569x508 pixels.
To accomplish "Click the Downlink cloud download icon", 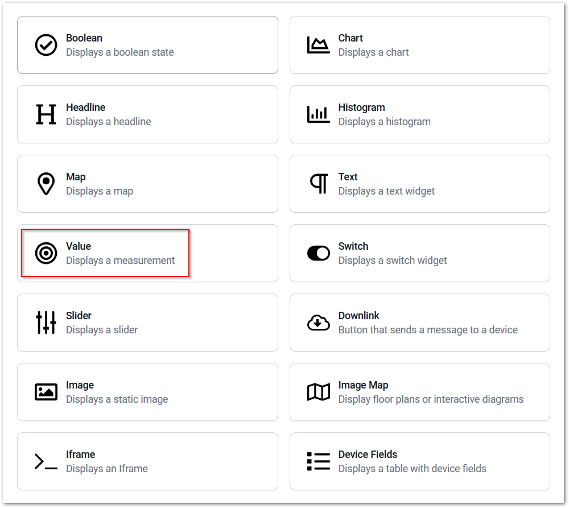I will (318, 322).
